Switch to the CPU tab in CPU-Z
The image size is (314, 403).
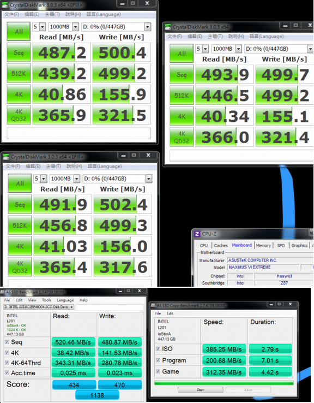click(204, 245)
